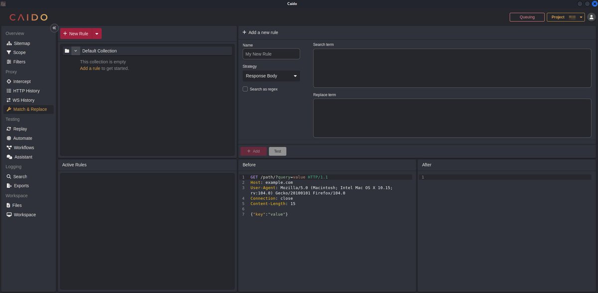Image resolution: width=598 pixels, height=293 pixels.
Task: Click the New Rule button
Action: (76, 33)
